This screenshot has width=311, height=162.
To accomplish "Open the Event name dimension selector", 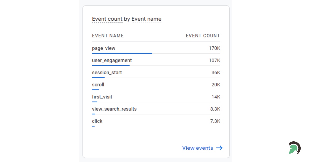I will pyautogui.click(x=146, y=19).
